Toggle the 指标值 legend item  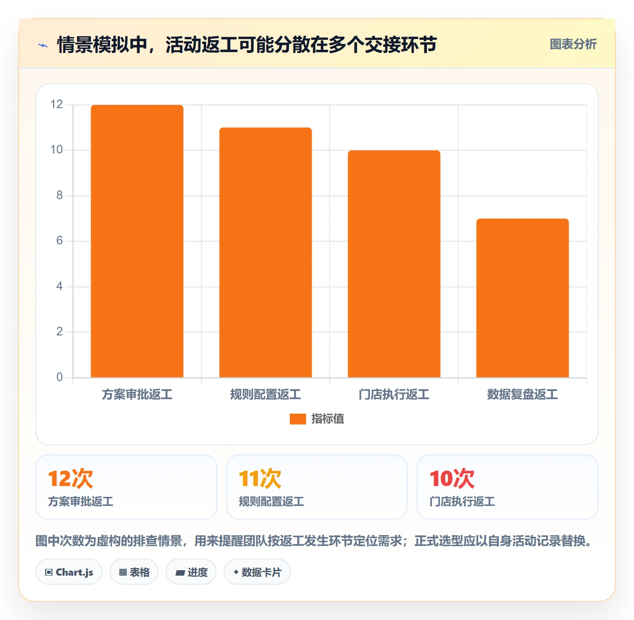[317, 419]
